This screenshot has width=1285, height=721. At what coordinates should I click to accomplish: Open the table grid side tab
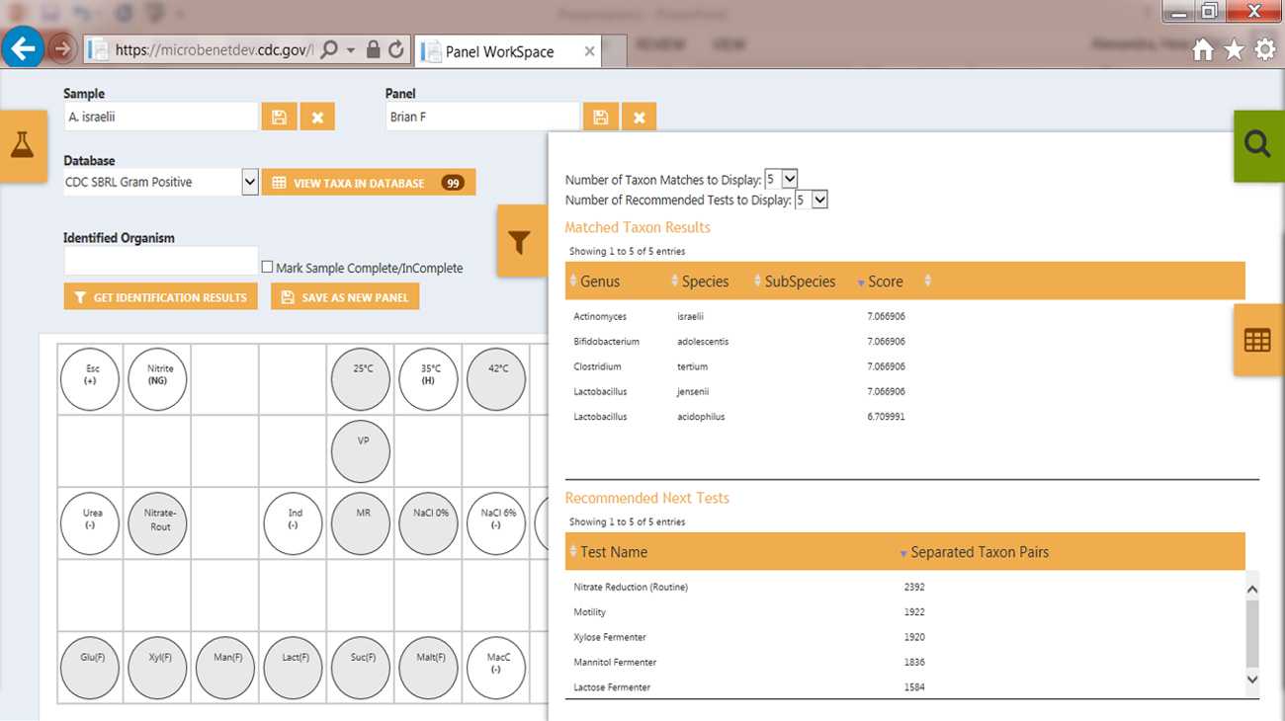(1257, 341)
